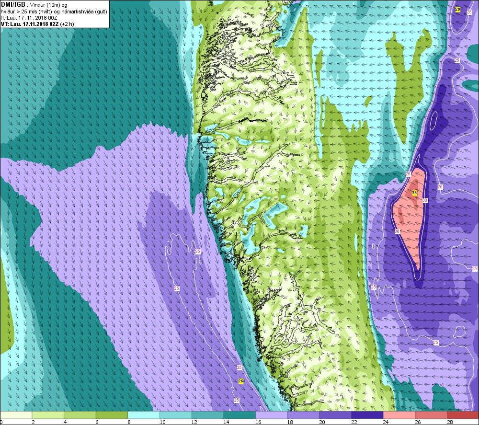The image size is (479, 425).
Task: Select the 4–6 m/s green legend swatch
Action: (x=80, y=415)
